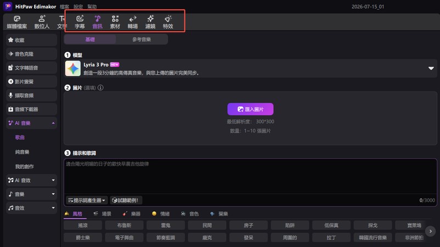440x247 pixels.
Task: Toggle the 雷鬼 style tag
Action: pos(166,225)
